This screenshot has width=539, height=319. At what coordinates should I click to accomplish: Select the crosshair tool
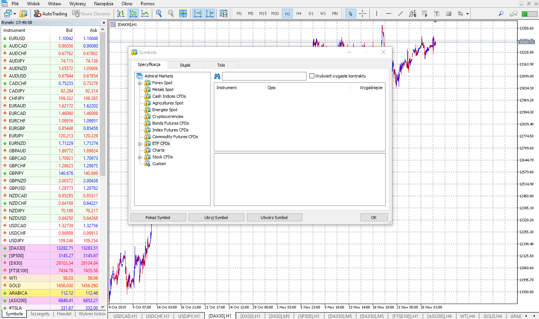click(x=362, y=13)
